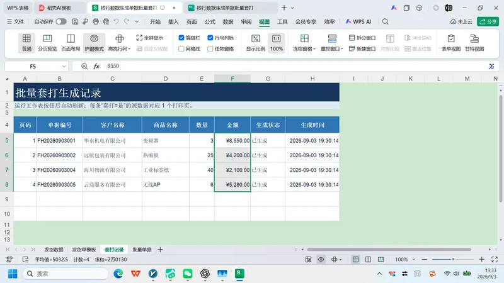Click the Share (分享) button
The width and height of the screenshot is (504, 283).
(x=488, y=21)
